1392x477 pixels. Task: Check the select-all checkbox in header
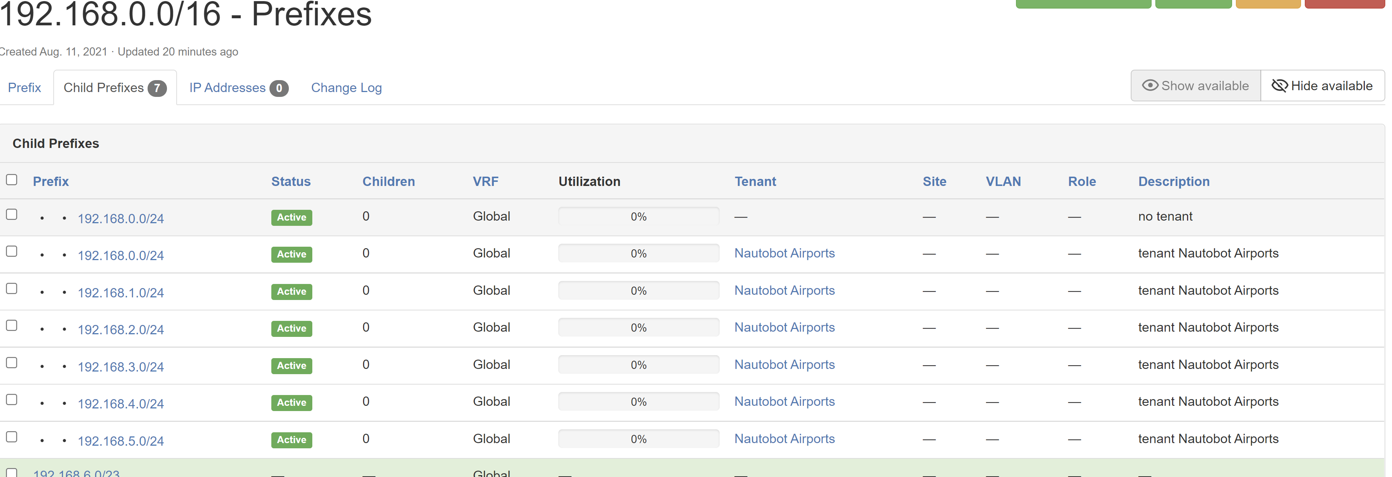(12, 180)
